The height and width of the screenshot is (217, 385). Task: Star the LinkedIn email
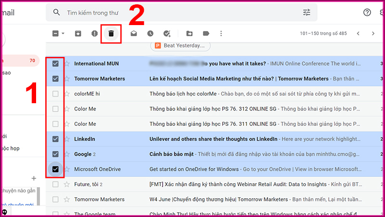click(67, 139)
